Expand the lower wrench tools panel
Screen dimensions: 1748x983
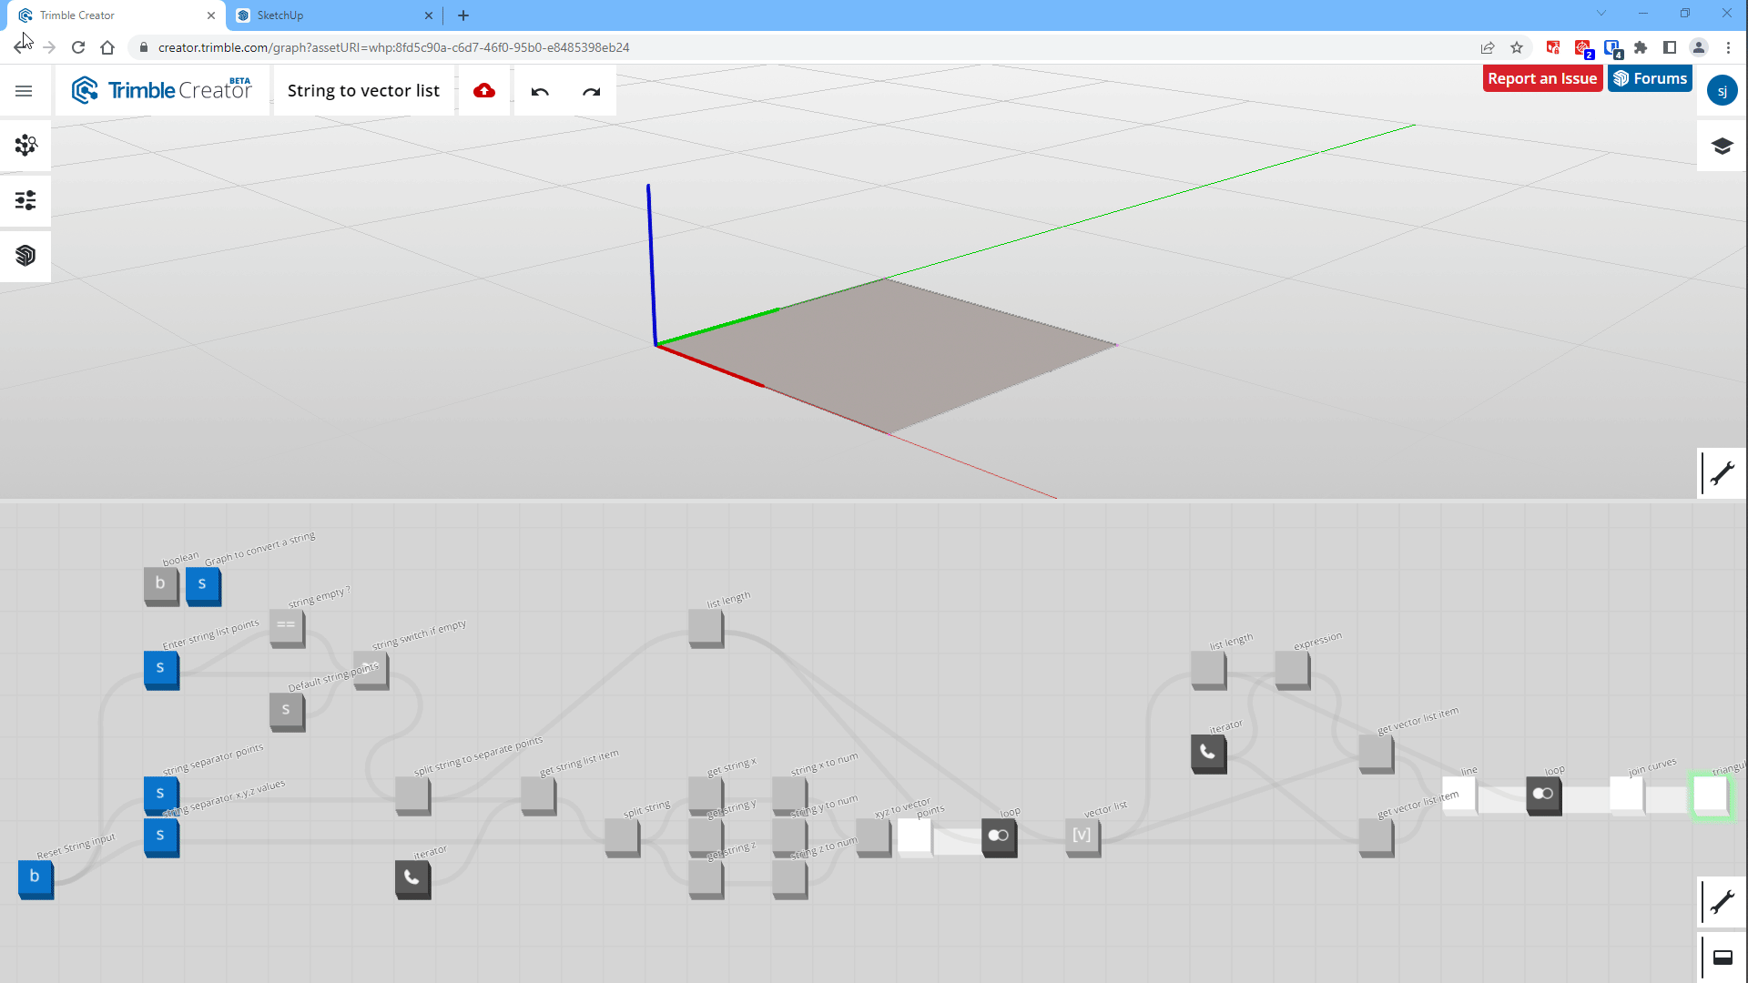1722,902
